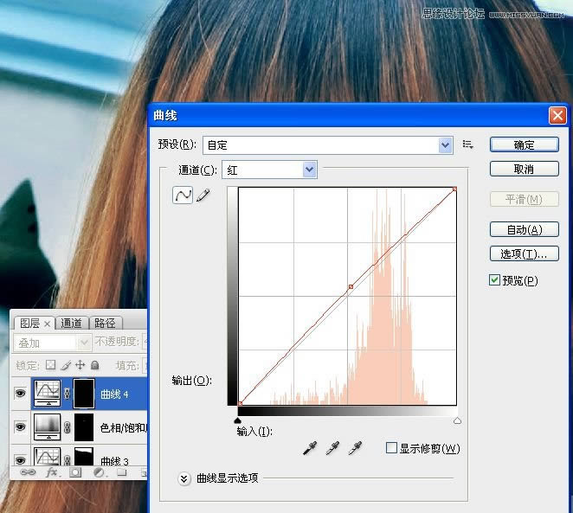
Task: Select the pencil draw-curve tool
Action: click(x=203, y=196)
